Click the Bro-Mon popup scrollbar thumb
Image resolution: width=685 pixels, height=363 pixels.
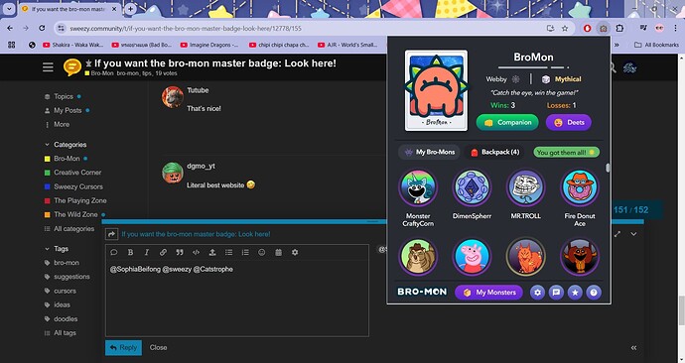[608, 168]
